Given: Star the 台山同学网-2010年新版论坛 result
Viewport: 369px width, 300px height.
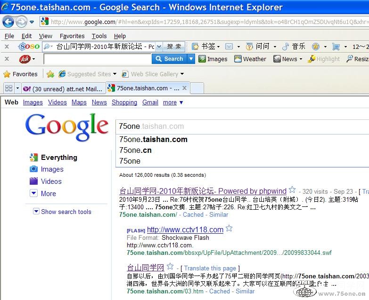Looking at the screenshot, I should (292, 189).
